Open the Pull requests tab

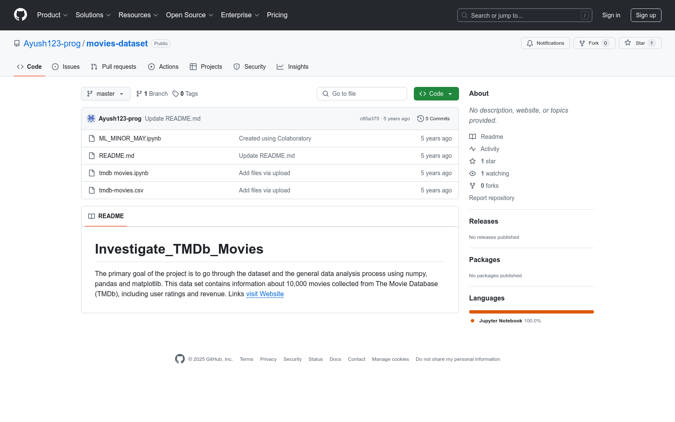(113, 67)
